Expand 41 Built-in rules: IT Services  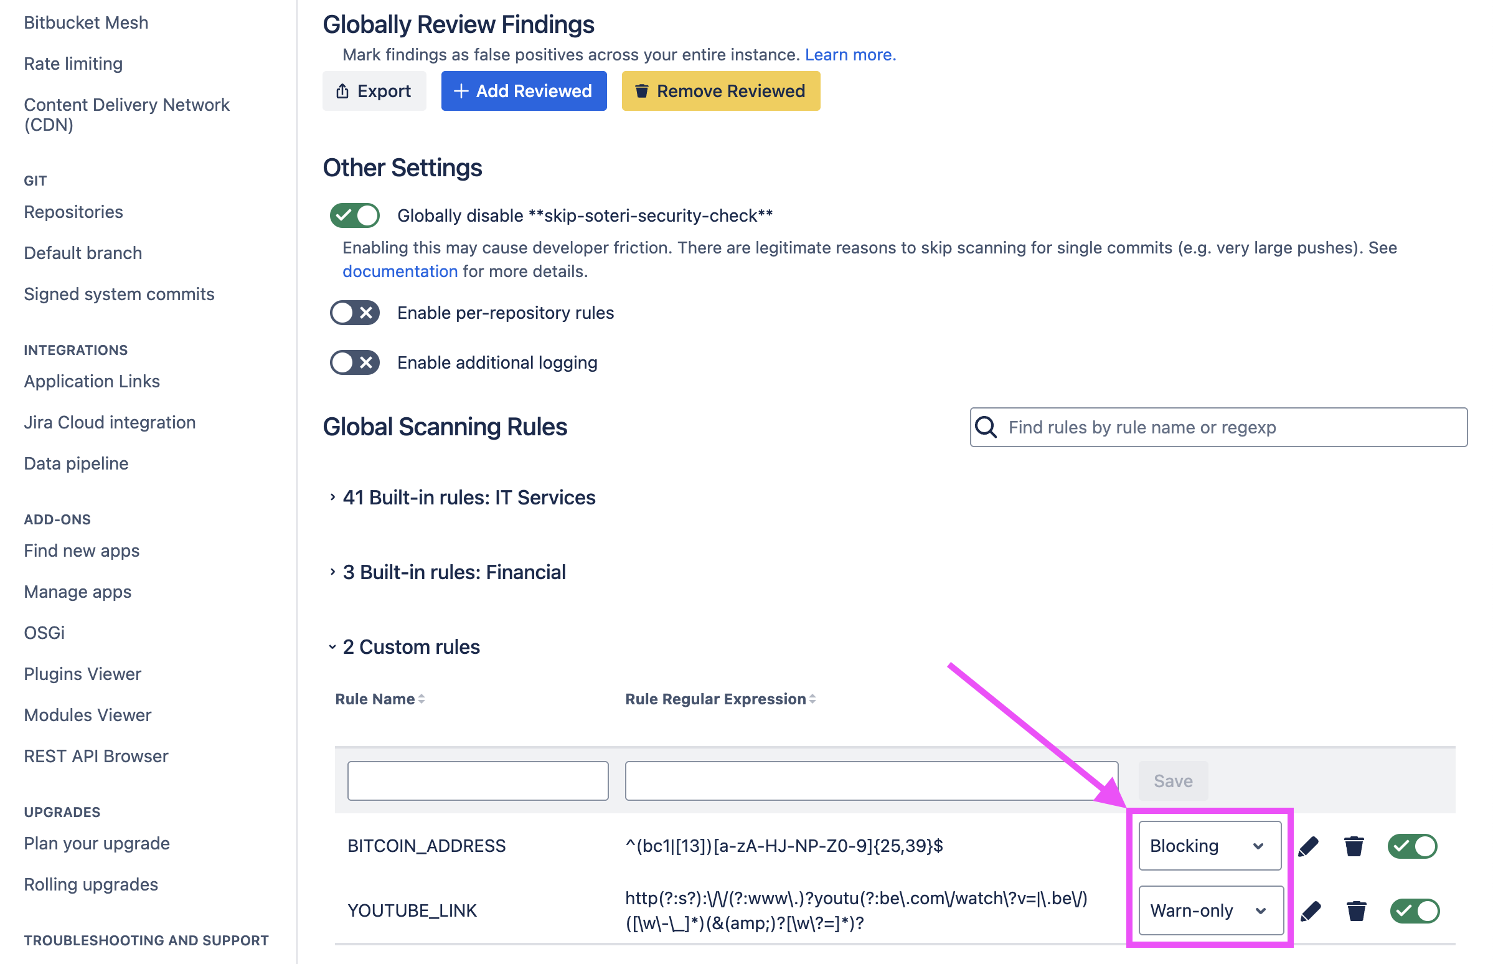click(468, 498)
